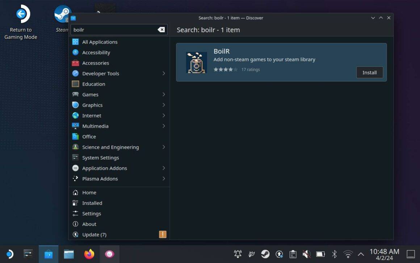Open the About page
Image resolution: width=420 pixels, height=263 pixels.
(119, 224)
